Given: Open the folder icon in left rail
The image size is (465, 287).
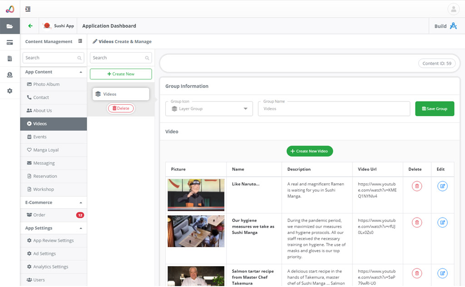Looking at the screenshot, I should click(x=10, y=26).
